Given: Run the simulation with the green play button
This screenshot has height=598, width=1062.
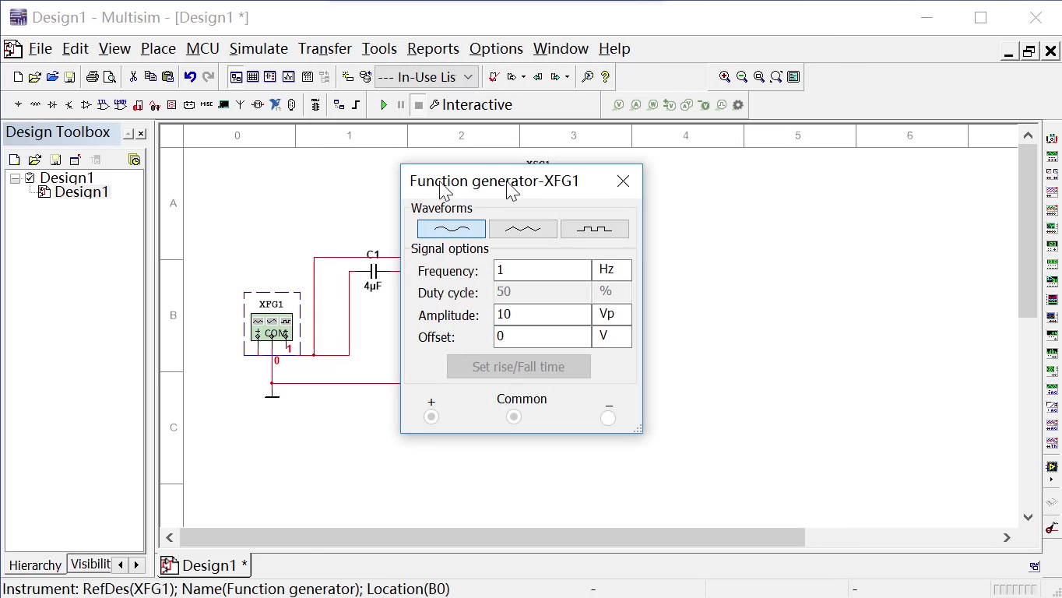Looking at the screenshot, I should pyautogui.click(x=384, y=105).
